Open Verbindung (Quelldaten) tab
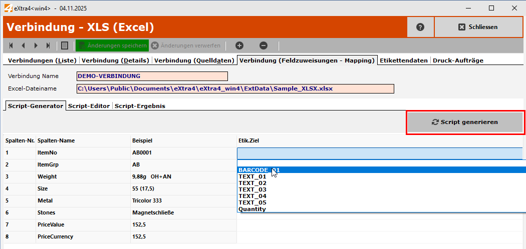The image size is (526, 249). pos(194,60)
